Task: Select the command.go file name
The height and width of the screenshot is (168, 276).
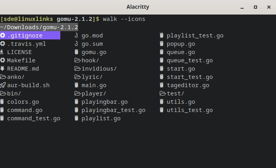Action: click(25, 110)
